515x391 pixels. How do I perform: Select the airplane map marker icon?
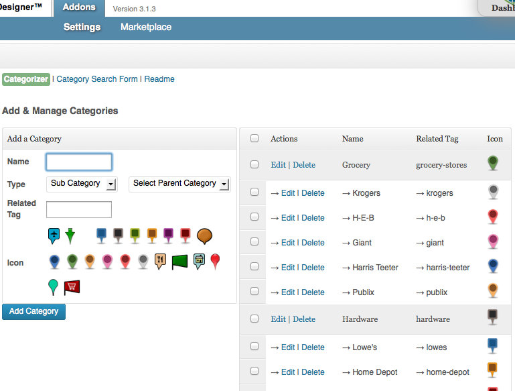coord(54,235)
